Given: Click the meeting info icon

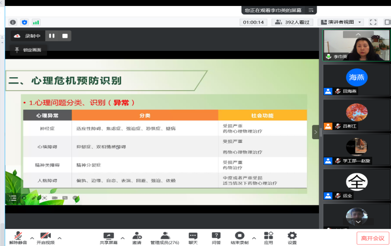Looking at the screenshot, I should click(x=13, y=22).
